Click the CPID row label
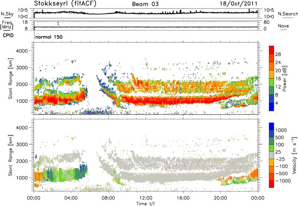 8,35
